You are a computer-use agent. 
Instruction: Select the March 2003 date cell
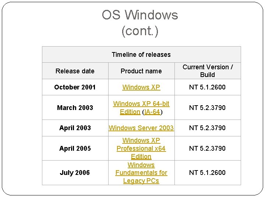click(75, 108)
